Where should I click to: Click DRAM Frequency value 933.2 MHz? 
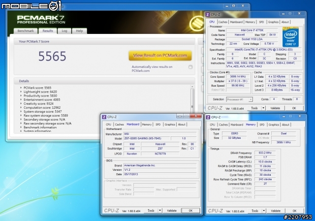click(265, 153)
